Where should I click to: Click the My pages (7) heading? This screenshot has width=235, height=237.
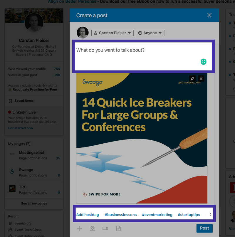click(19, 144)
